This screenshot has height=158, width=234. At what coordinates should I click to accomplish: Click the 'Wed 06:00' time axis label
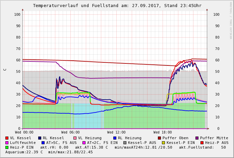(70, 133)
